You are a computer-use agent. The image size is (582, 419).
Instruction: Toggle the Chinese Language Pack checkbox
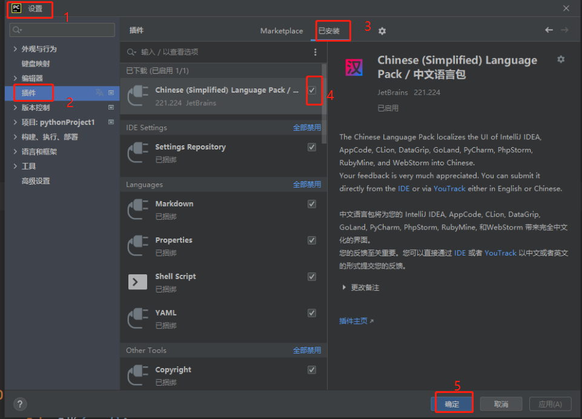coord(312,90)
